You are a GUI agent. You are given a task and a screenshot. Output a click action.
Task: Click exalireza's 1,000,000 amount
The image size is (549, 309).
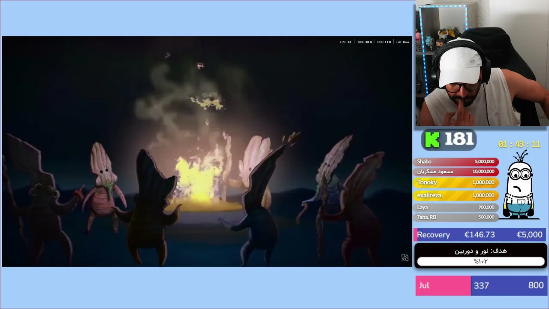(x=483, y=195)
